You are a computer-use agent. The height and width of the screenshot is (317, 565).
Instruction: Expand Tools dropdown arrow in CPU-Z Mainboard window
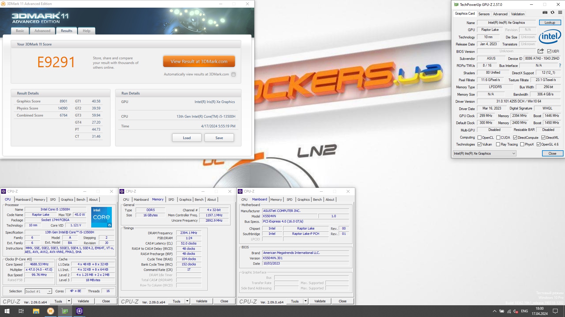tap(305, 301)
